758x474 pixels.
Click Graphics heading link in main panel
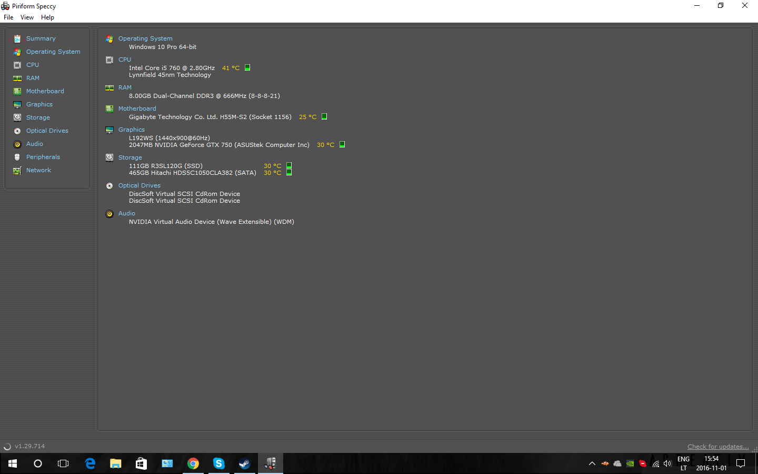(132, 130)
